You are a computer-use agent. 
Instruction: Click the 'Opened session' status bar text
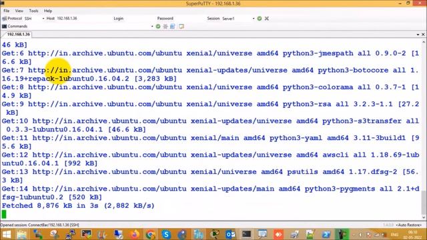(x=40, y=225)
